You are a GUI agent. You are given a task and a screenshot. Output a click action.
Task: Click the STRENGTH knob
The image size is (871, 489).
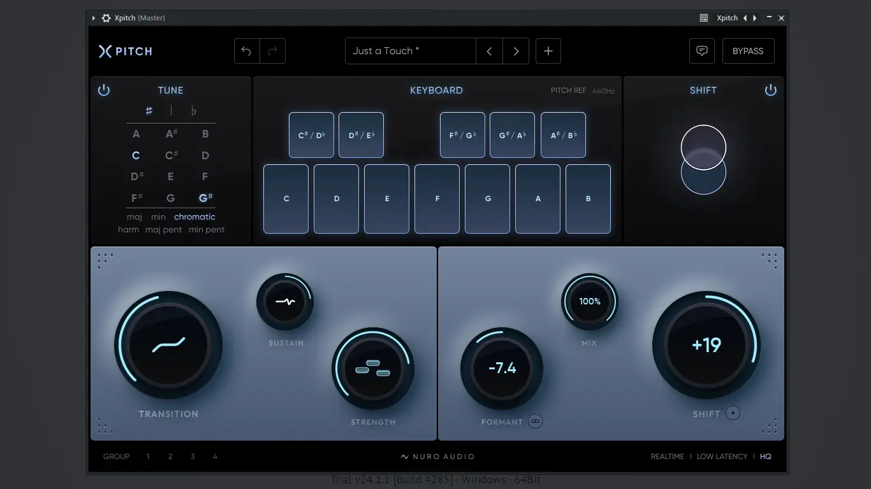point(373,369)
